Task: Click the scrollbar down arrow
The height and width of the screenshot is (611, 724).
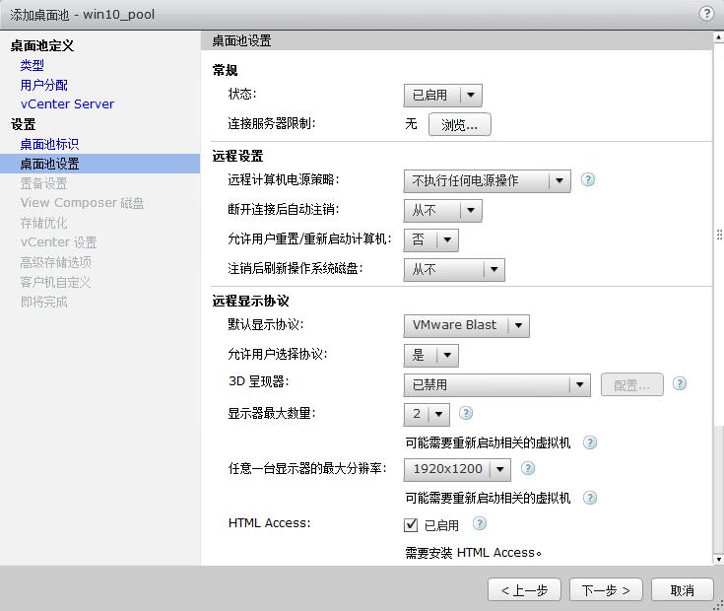Action: (x=718, y=560)
